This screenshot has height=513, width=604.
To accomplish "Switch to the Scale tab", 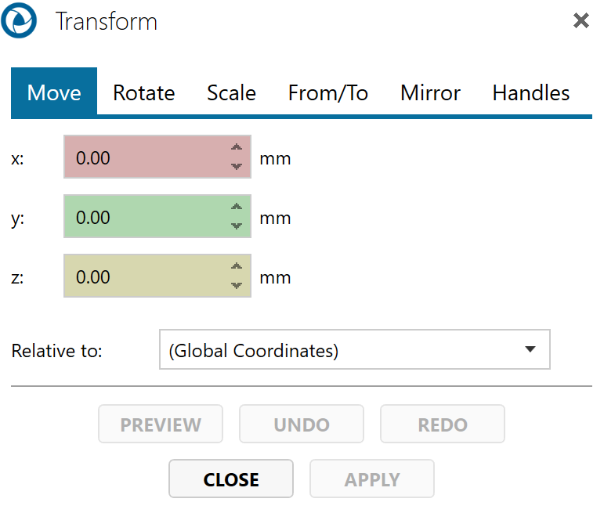I will [231, 93].
